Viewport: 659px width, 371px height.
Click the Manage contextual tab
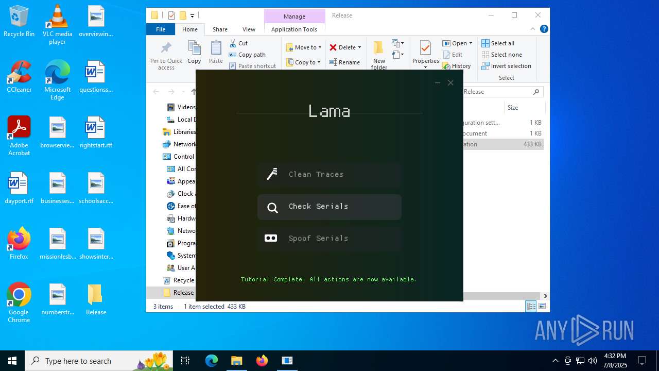pyautogui.click(x=294, y=16)
